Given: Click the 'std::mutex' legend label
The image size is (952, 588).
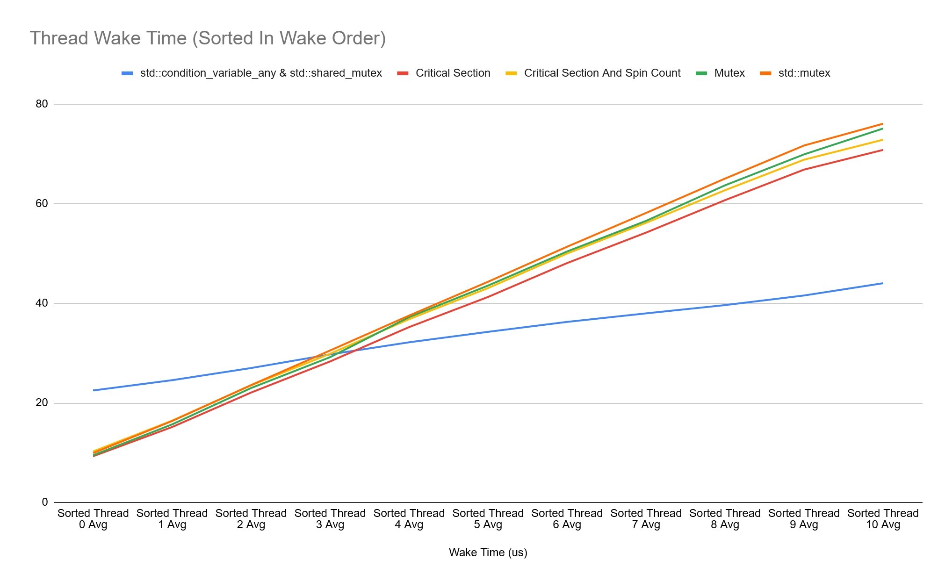Looking at the screenshot, I should click(804, 73).
